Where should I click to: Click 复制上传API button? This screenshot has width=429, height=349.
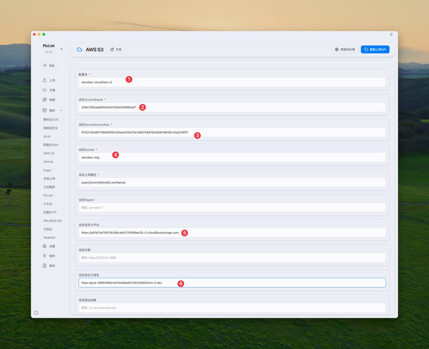[x=375, y=49]
